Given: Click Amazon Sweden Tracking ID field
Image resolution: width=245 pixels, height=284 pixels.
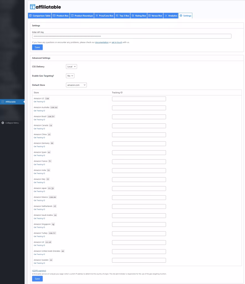Looking at the screenshot, I should (139, 260).
